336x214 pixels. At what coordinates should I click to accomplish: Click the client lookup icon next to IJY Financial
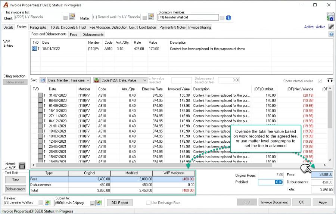coord(72,17)
